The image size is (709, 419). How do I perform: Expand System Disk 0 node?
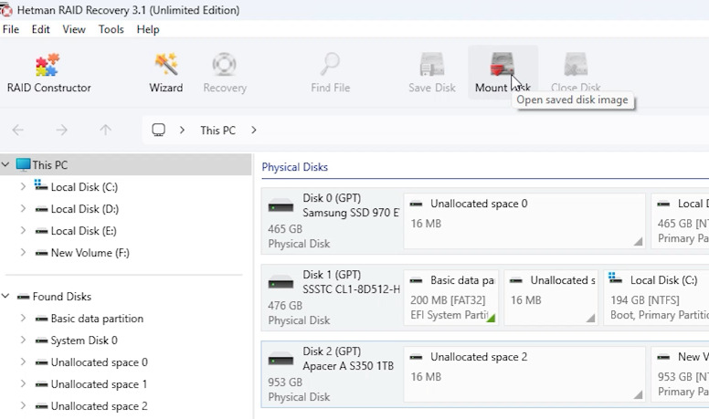[23, 340]
